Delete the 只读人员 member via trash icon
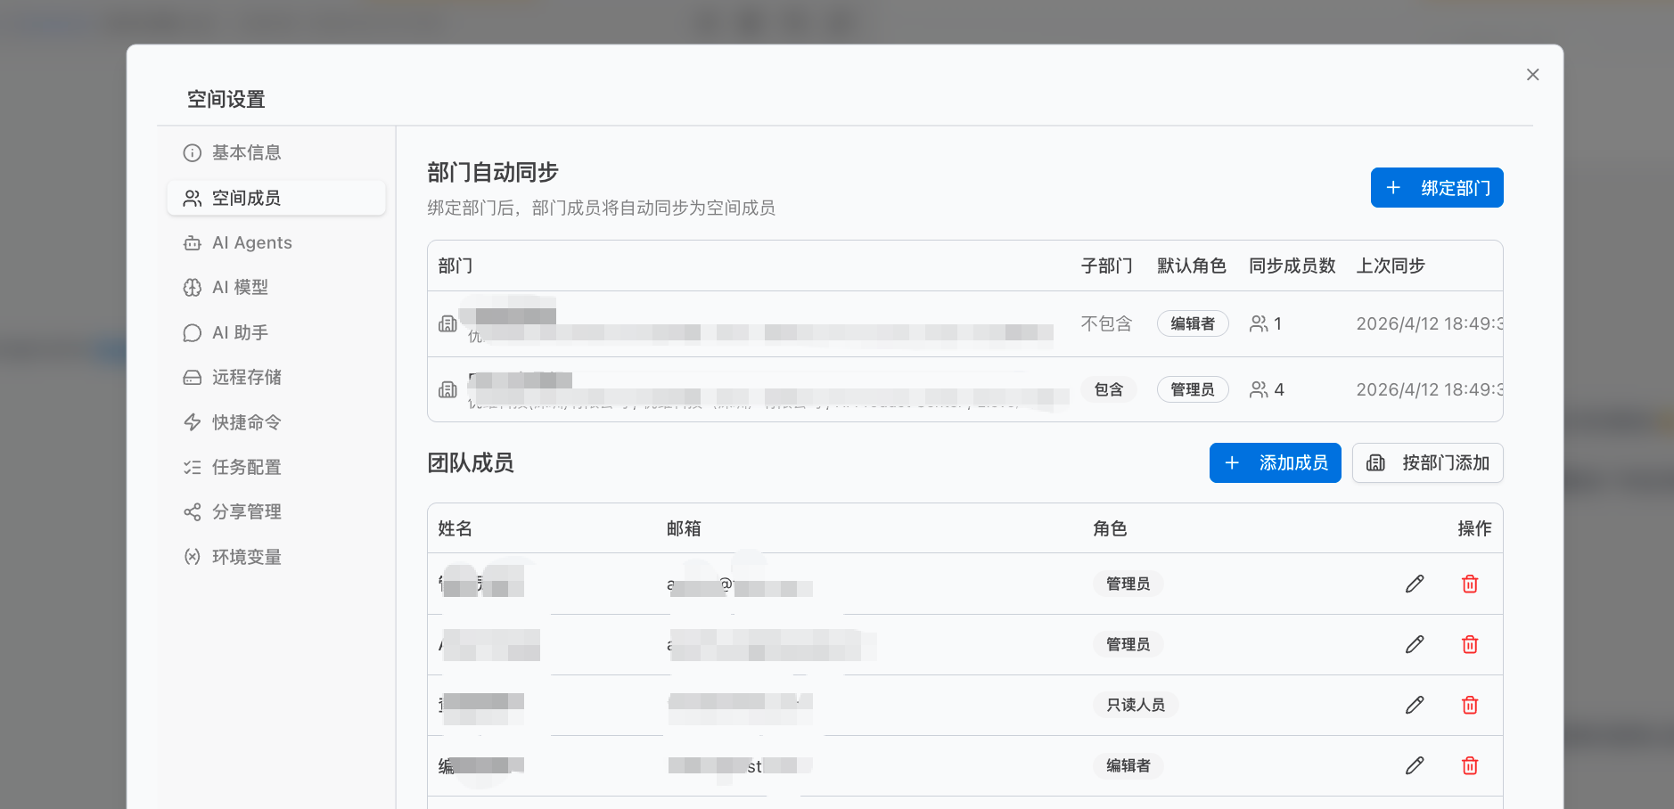 1471,705
